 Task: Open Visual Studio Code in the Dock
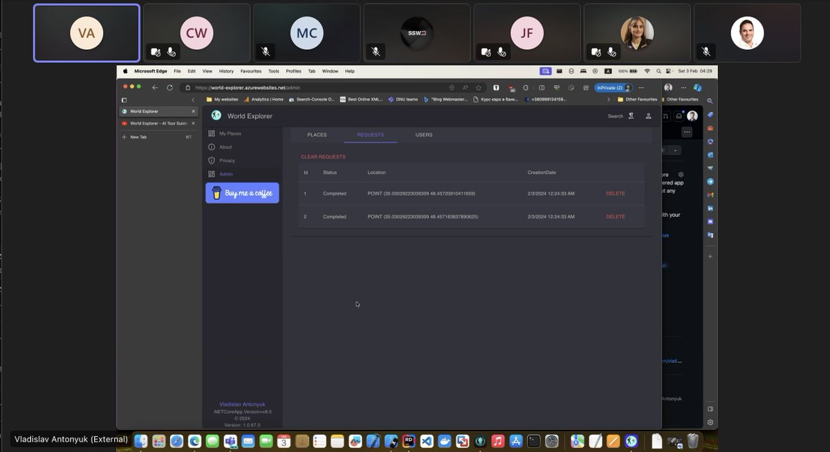pos(427,441)
